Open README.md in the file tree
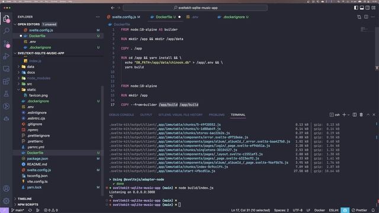Image resolution: width=379 pixels, height=213 pixels. (x=37, y=164)
